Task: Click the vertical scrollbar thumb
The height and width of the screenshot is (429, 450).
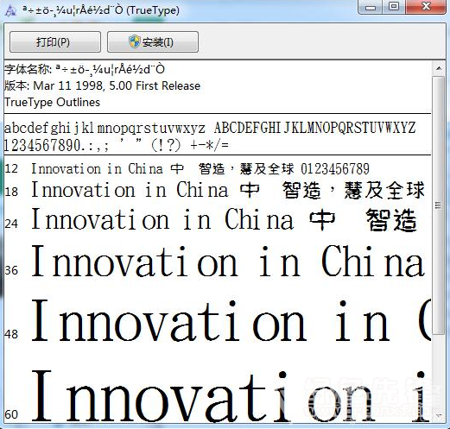Action: click(x=439, y=205)
